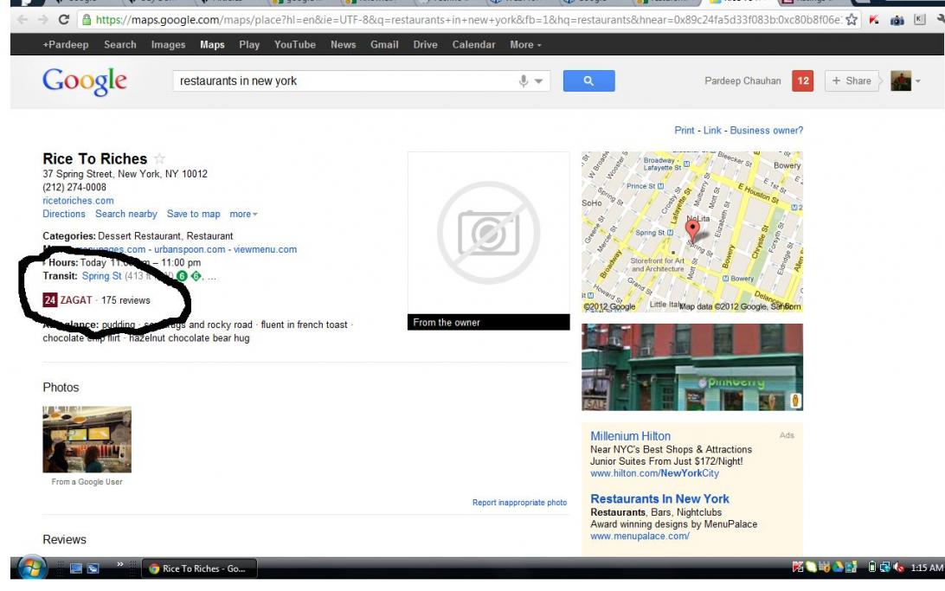Click the no-photo placeholder camera image

tap(489, 233)
